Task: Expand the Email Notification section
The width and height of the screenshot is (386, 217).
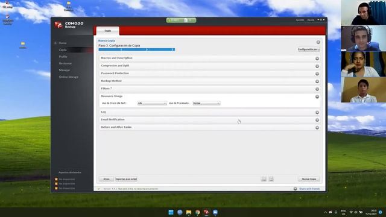Action: pyautogui.click(x=209, y=120)
